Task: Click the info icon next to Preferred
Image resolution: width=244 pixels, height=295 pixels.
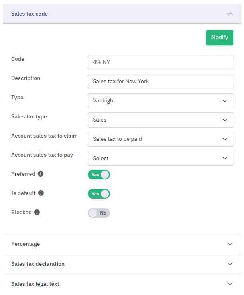Action: (41, 174)
